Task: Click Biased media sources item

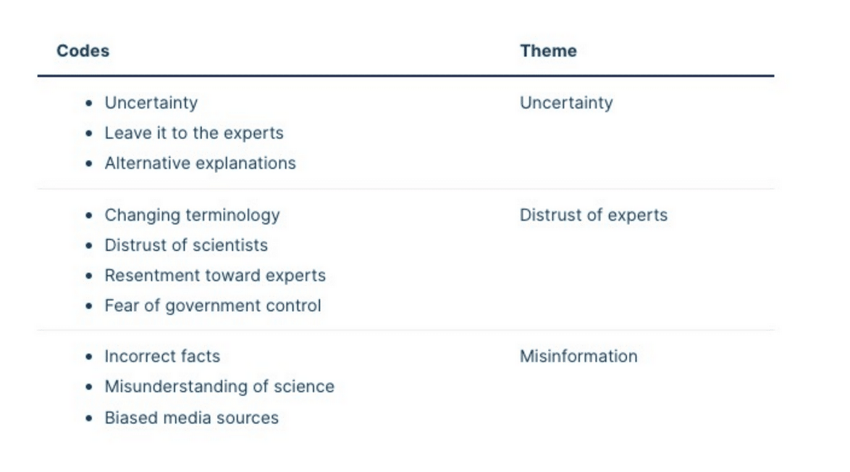Action: [x=191, y=418]
